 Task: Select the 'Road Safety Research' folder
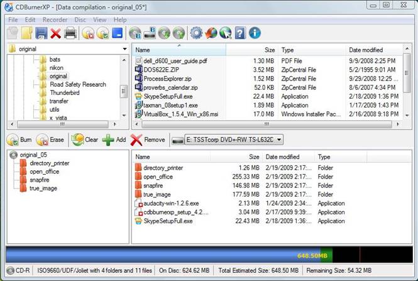point(78,84)
